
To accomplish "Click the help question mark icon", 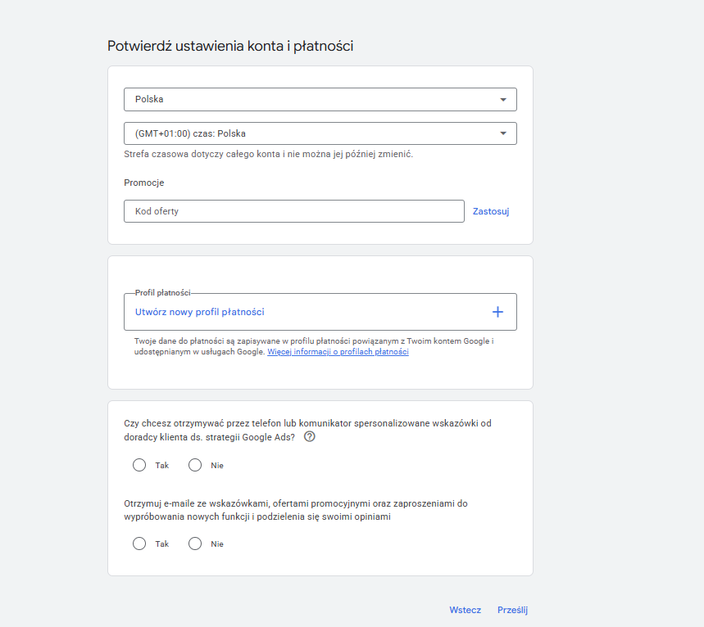I will point(309,437).
